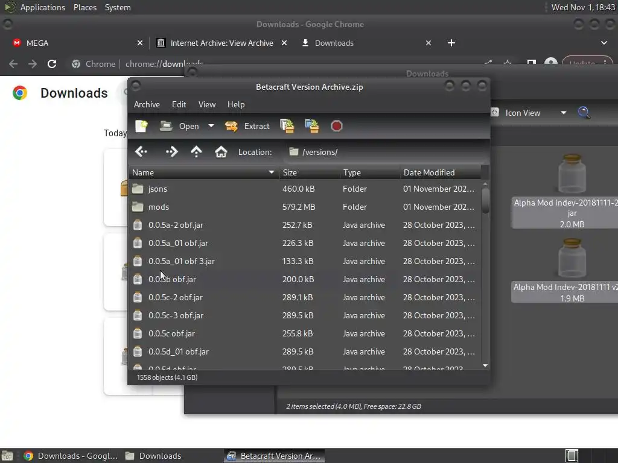
Task: Go up one folder level in archive
Action: [x=196, y=152]
